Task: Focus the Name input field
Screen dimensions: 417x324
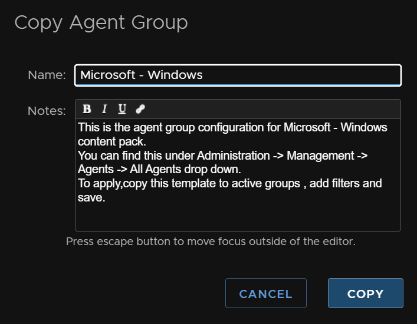Action: (x=238, y=75)
